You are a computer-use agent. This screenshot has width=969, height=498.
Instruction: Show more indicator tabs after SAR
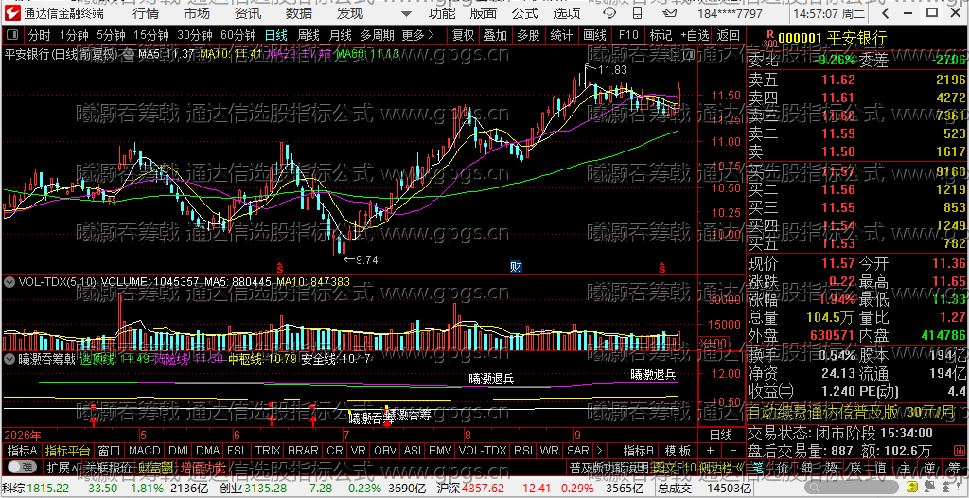(x=599, y=450)
